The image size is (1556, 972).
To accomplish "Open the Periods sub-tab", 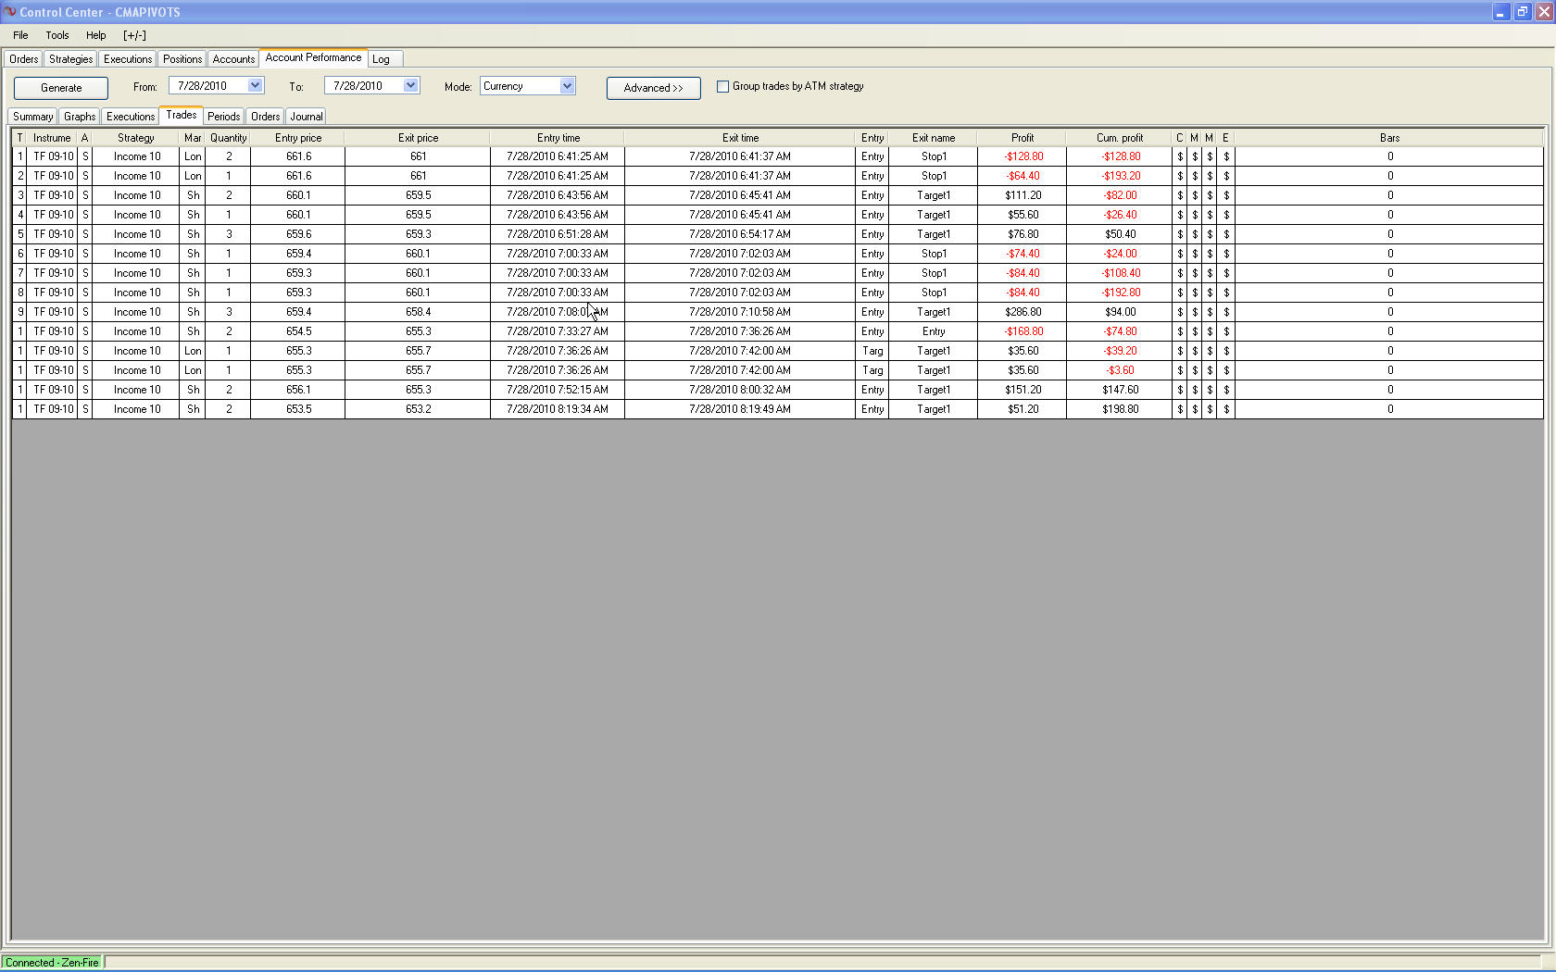I will 223,117.
